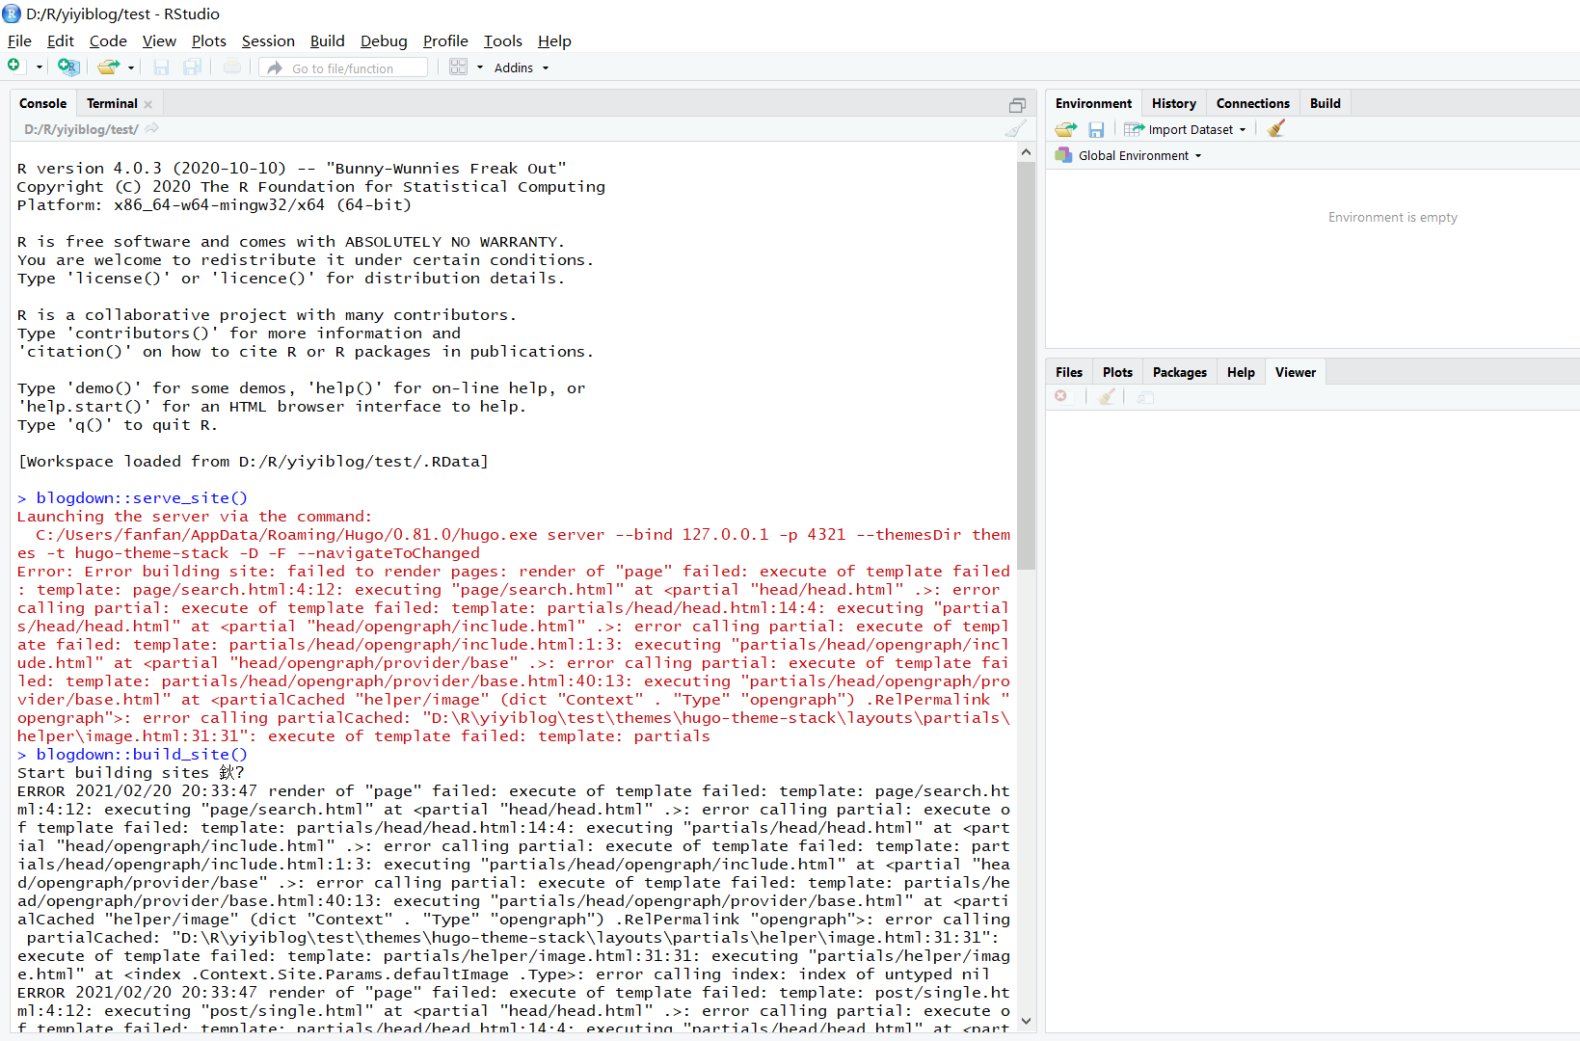
Task: Click the workspace panes layout icon
Action: [x=458, y=67]
